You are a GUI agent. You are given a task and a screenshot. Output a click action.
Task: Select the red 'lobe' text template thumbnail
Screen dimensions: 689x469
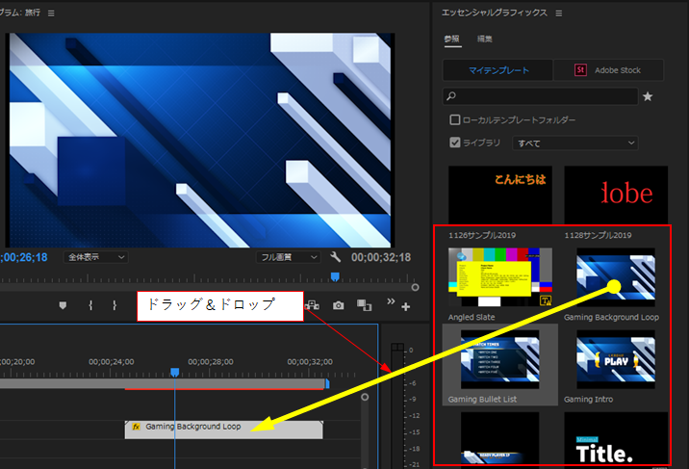coord(616,195)
